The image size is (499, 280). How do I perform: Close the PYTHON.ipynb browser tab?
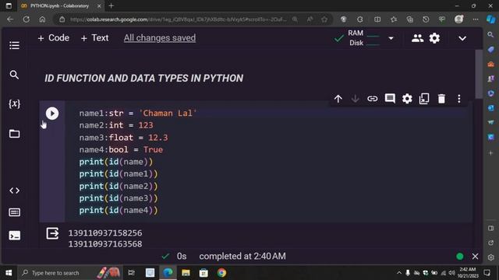click(x=99, y=6)
